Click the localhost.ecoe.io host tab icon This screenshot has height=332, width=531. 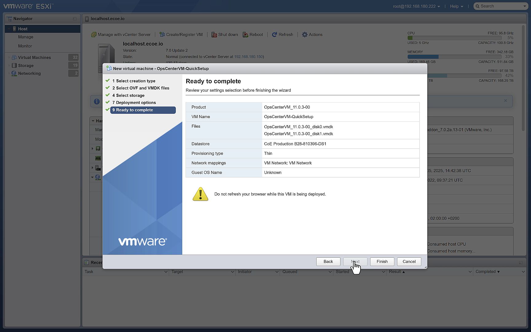click(87, 19)
